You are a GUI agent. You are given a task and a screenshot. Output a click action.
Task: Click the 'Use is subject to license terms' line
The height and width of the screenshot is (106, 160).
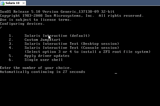36,20
